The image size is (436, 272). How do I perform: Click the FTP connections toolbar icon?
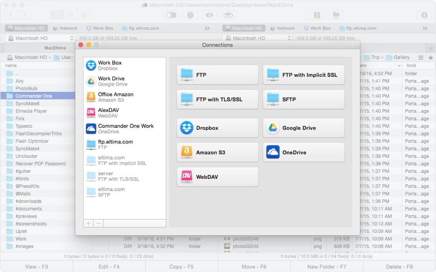click(336, 15)
